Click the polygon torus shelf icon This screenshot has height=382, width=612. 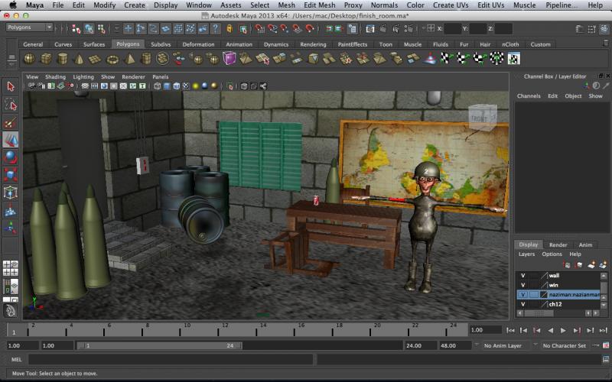click(113, 59)
